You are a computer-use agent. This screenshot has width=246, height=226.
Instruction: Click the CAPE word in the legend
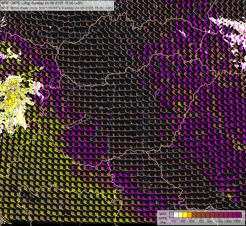point(163,218)
